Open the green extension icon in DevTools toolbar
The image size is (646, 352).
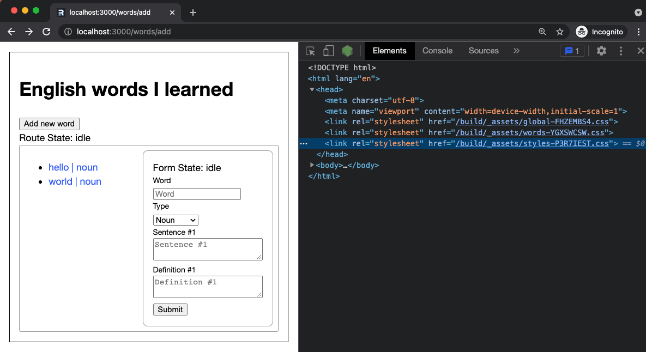coord(347,50)
